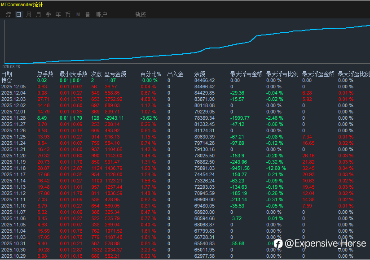
Task: Select the 日 daily tab
Action: [19, 14]
